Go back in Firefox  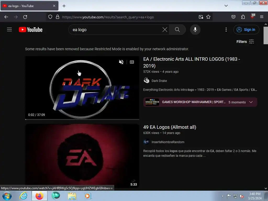(x=6, y=17)
